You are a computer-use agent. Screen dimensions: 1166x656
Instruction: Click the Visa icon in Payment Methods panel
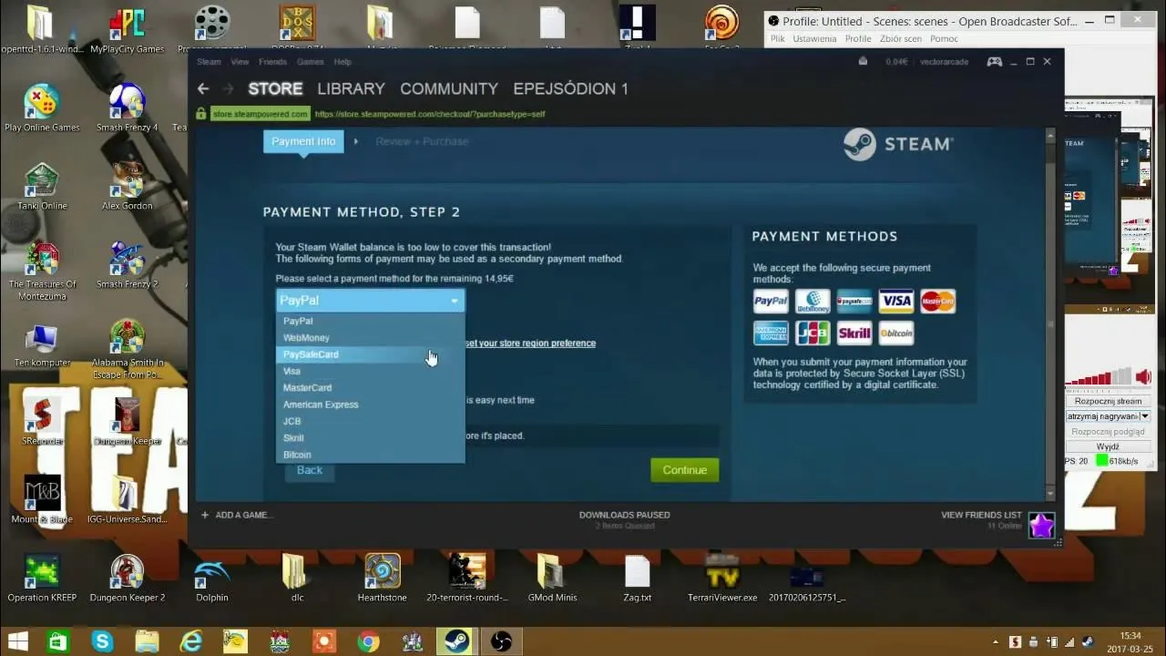(895, 301)
